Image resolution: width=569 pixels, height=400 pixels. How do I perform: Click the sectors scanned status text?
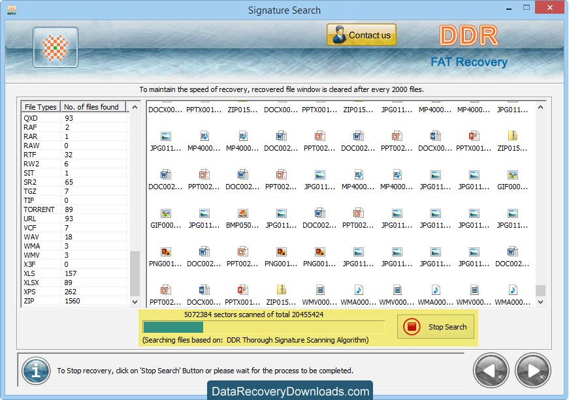coord(253,315)
